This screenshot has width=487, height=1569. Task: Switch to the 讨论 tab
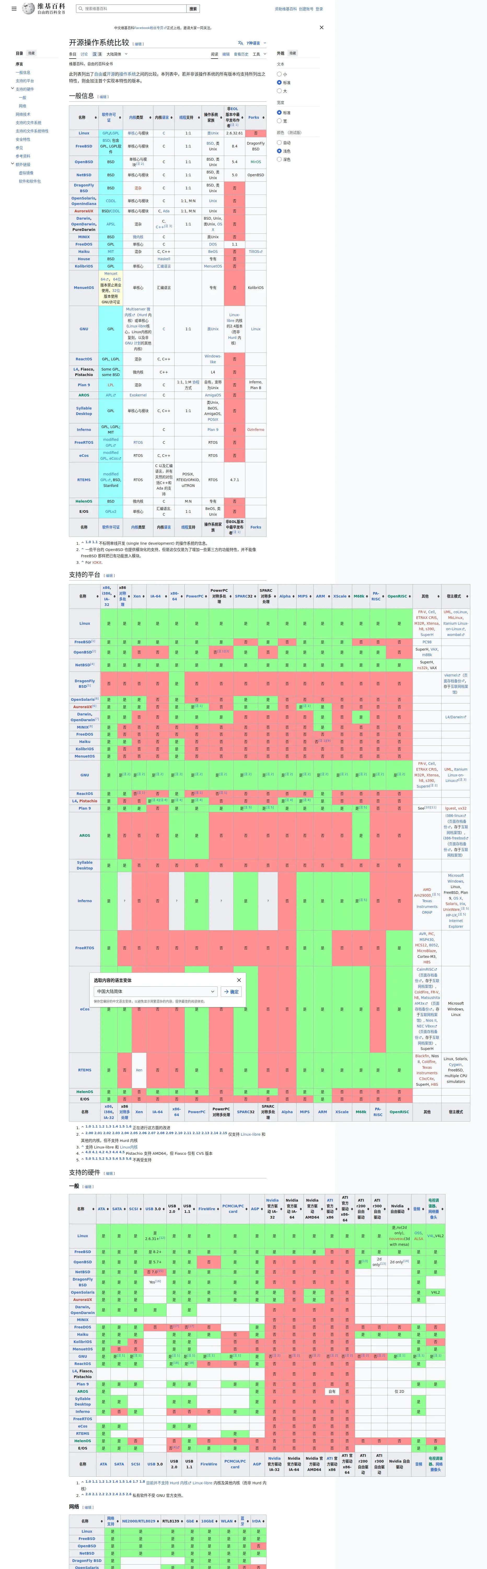pos(84,54)
